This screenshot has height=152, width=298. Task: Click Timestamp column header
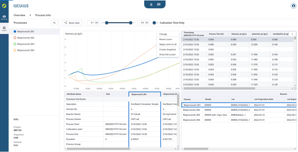pyautogui.click(x=194, y=34)
